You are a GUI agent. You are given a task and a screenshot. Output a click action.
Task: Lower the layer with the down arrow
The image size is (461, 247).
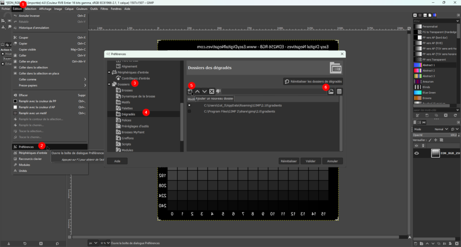click(x=433, y=244)
